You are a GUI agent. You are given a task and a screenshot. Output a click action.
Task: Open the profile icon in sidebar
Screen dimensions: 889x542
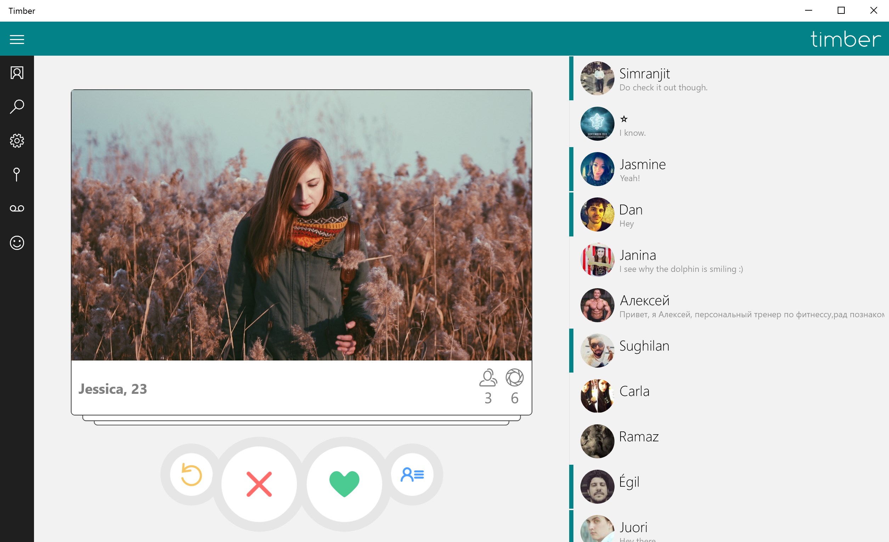(17, 73)
